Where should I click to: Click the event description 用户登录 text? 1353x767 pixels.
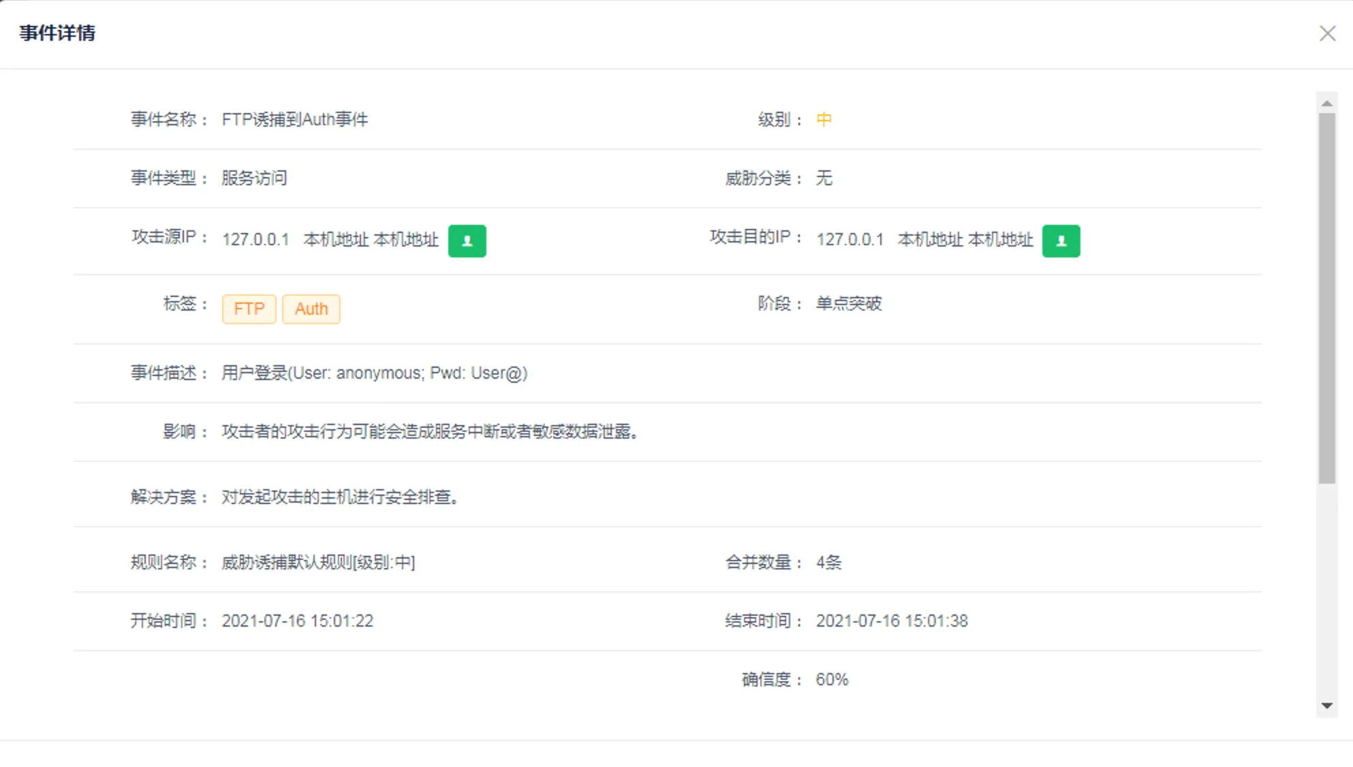point(375,373)
